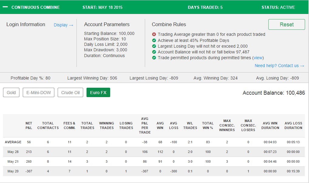The height and width of the screenshot is (183, 309).
Task: Click the AVG P&L PER TRADE column header
Action: click(145, 125)
